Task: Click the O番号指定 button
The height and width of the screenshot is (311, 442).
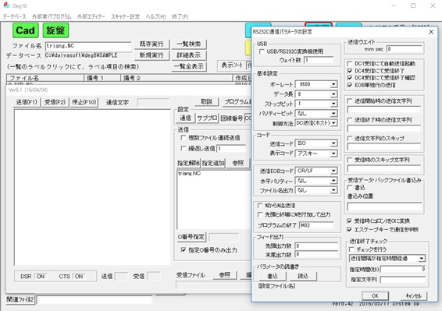Action: coord(191,237)
